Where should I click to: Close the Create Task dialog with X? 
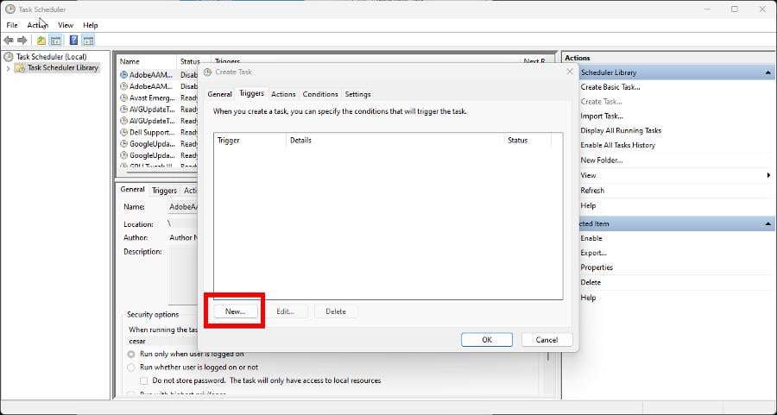tap(570, 72)
